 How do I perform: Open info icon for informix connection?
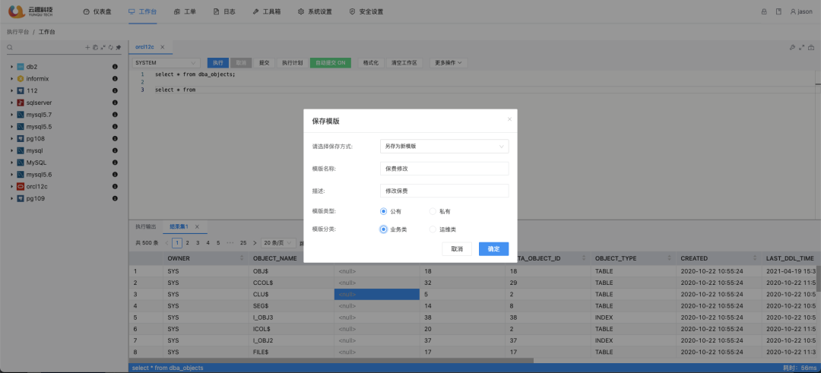(x=115, y=78)
